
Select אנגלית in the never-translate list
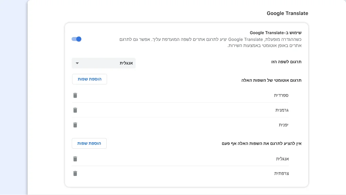[x=282, y=159]
